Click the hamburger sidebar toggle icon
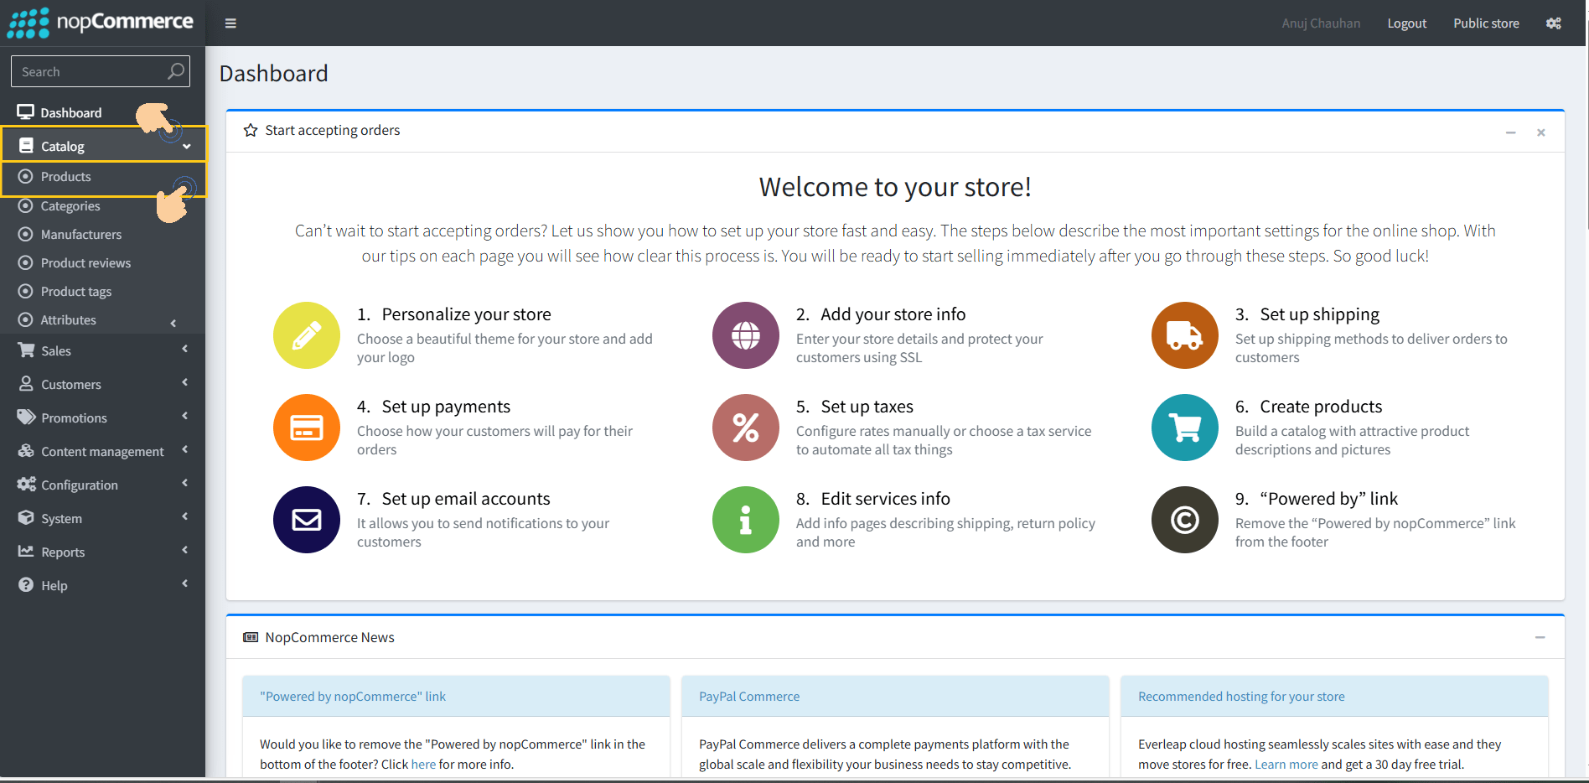1589x783 pixels. click(230, 23)
